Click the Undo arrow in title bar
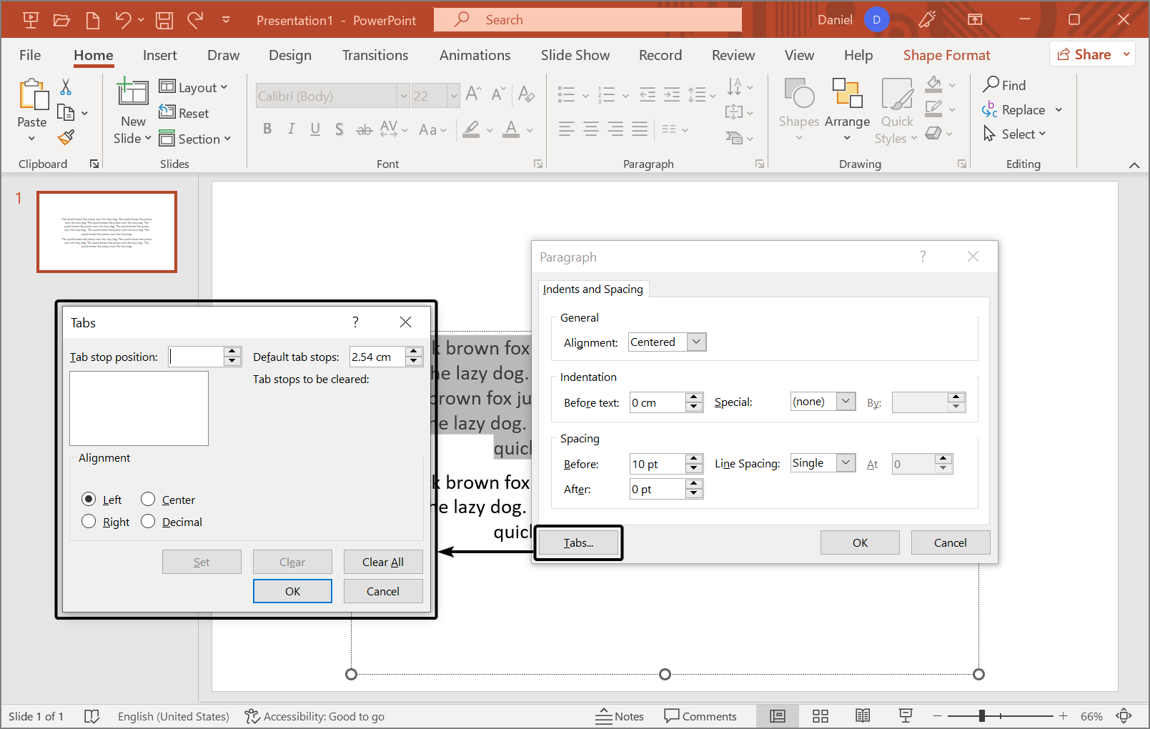The height and width of the screenshot is (729, 1150). pos(123,20)
